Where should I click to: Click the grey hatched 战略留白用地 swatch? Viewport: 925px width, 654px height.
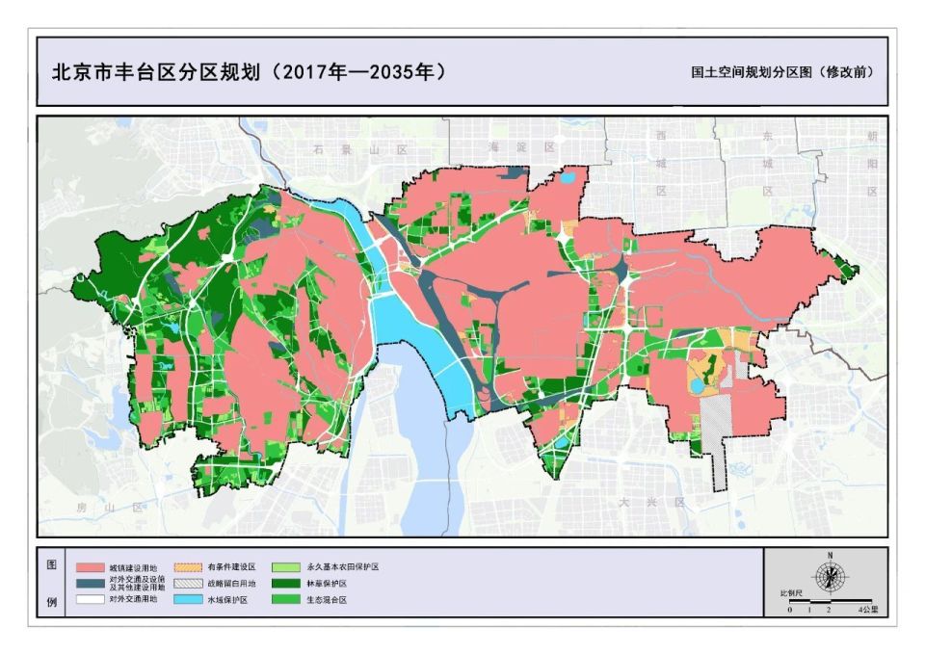[x=188, y=584]
